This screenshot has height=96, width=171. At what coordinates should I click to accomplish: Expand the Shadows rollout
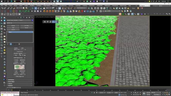(x=20, y=86)
